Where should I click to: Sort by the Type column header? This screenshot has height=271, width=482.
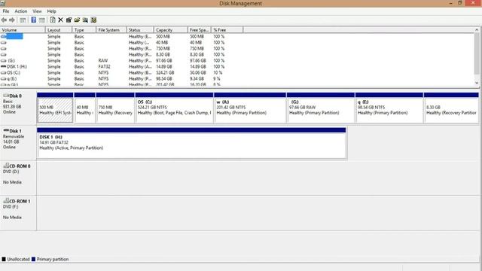tap(84, 30)
